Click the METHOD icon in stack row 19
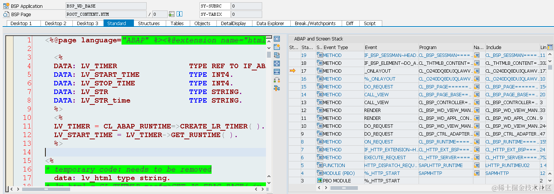The height and width of the screenshot is (194, 554). pos(320,55)
